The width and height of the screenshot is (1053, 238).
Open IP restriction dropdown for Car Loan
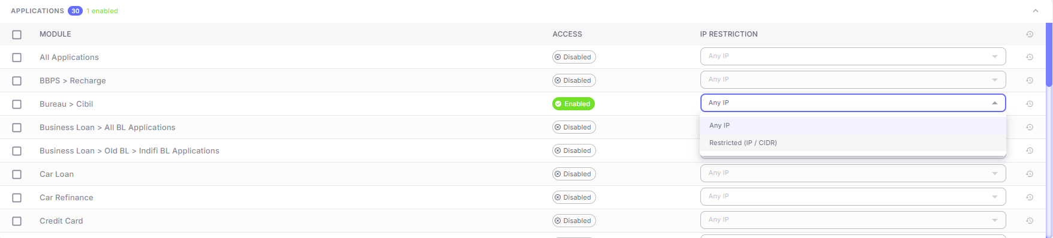(853, 173)
